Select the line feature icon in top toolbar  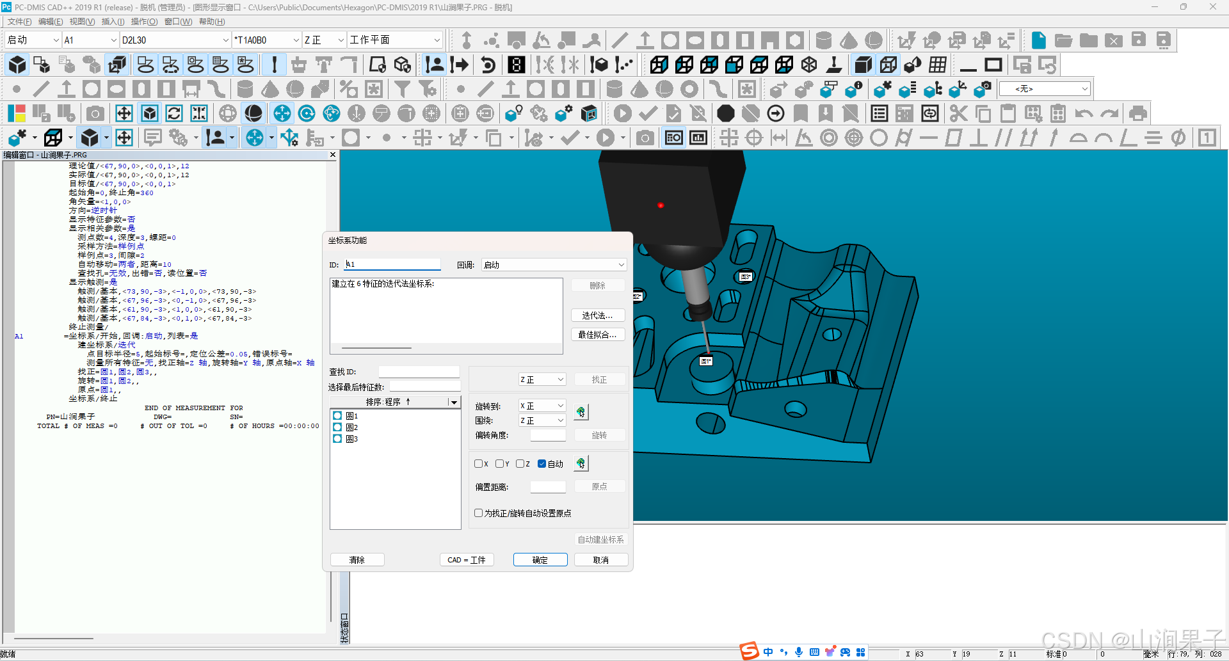tap(620, 40)
